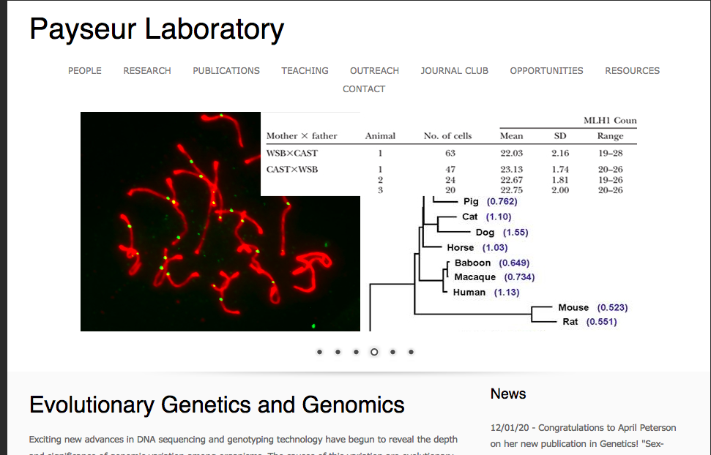Click the 'CAST×WSB' row label in table
The height and width of the screenshot is (455, 711).
tap(292, 170)
